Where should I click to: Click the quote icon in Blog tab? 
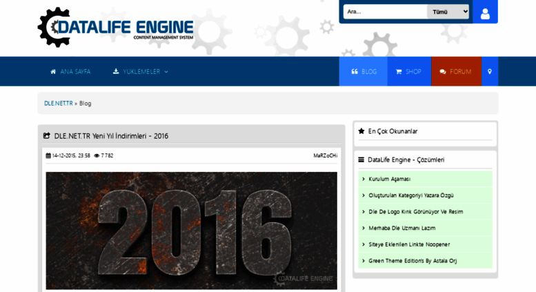355,72
